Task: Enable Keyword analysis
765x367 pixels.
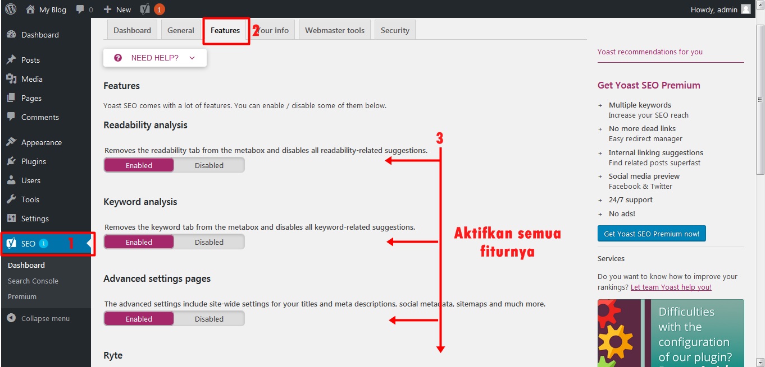Action: pos(139,242)
